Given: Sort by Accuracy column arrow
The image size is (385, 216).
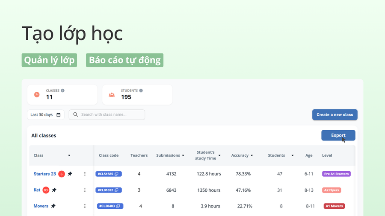Looking at the screenshot, I should click(x=252, y=155).
